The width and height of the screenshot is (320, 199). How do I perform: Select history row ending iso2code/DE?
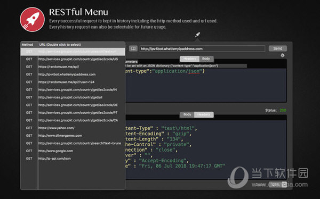tap(73, 105)
